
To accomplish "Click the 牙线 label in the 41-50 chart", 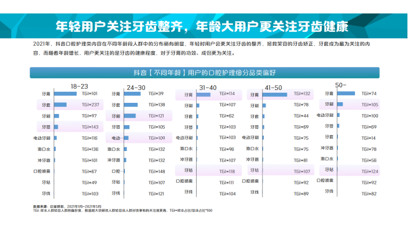I will click(x=254, y=192).
